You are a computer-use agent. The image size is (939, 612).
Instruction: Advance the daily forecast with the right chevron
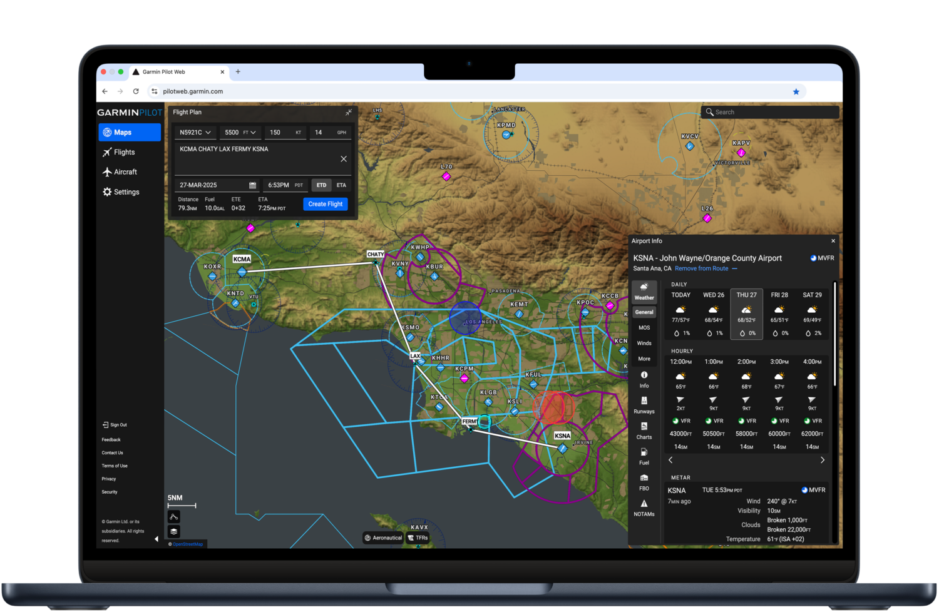click(823, 460)
